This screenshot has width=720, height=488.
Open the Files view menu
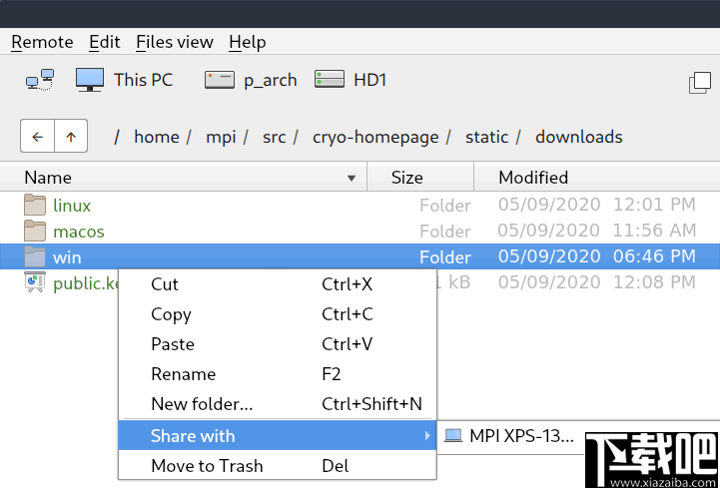tap(175, 42)
